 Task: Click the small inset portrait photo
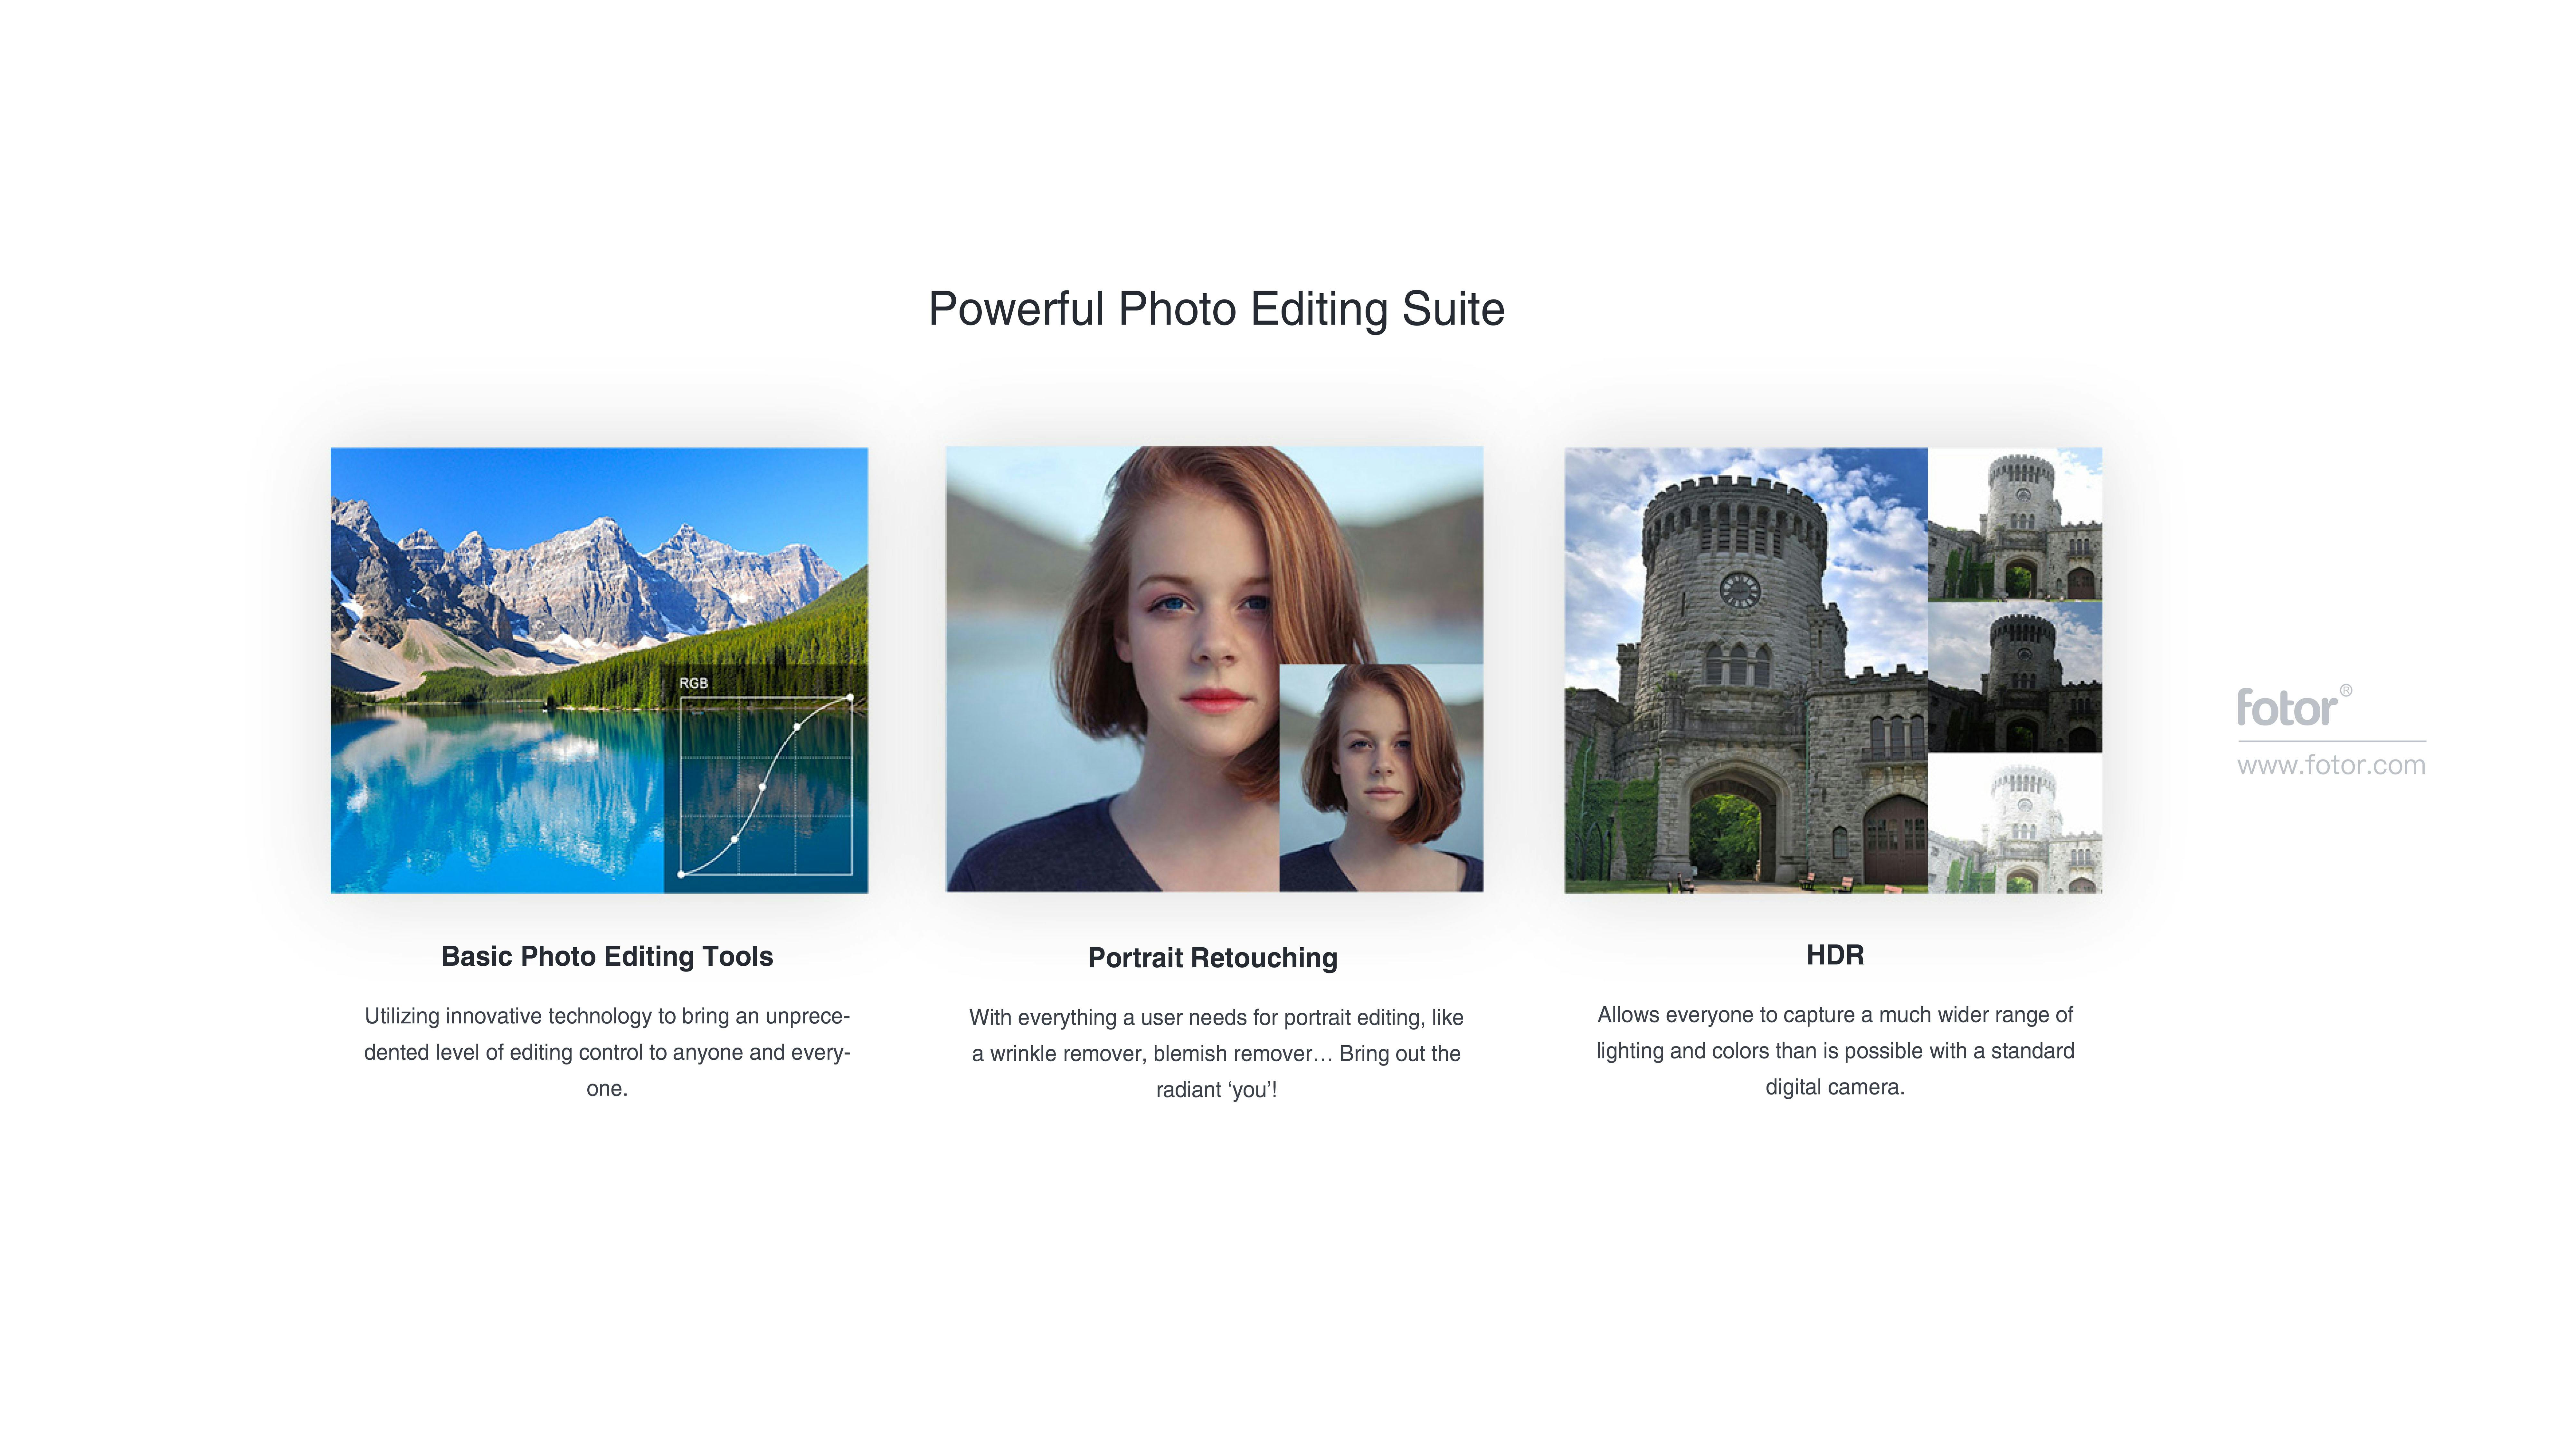tap(1381, 778)
